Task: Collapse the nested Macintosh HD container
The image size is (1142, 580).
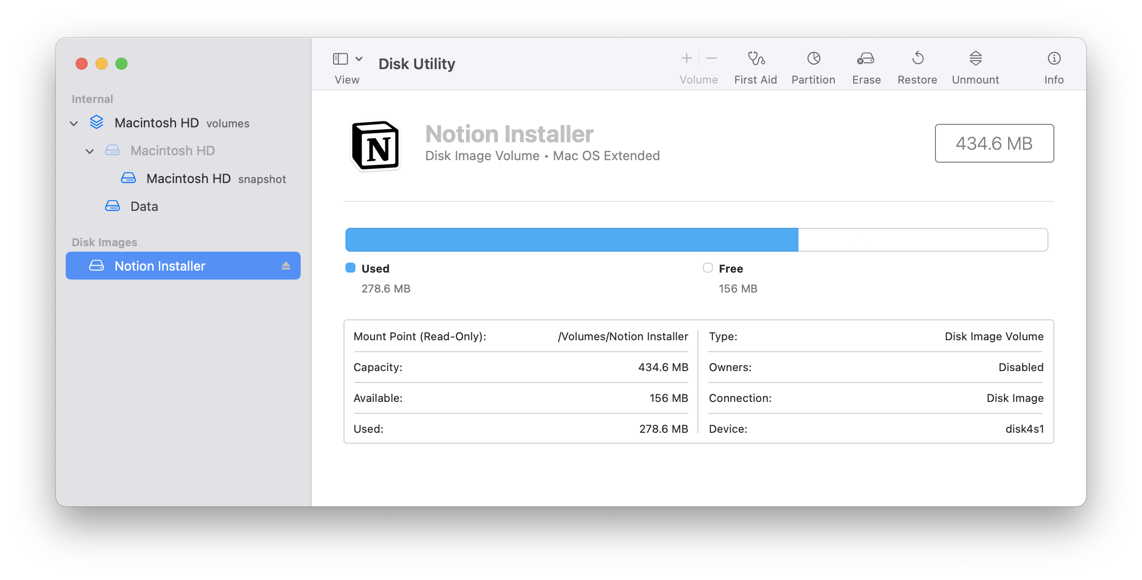Action: pyautogui.click(x=90, y=151)
